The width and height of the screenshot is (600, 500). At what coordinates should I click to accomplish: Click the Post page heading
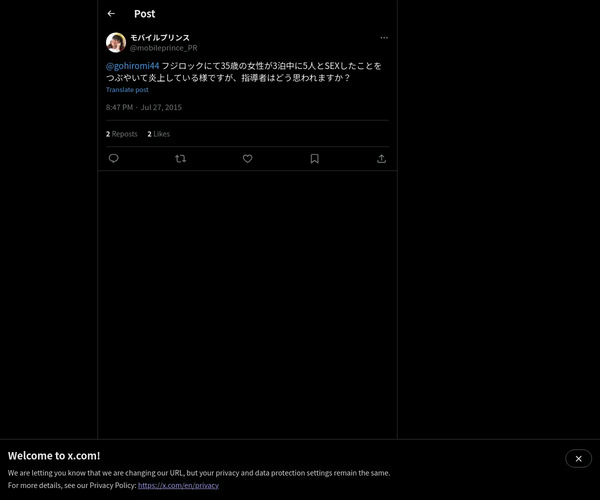(144, 13)
